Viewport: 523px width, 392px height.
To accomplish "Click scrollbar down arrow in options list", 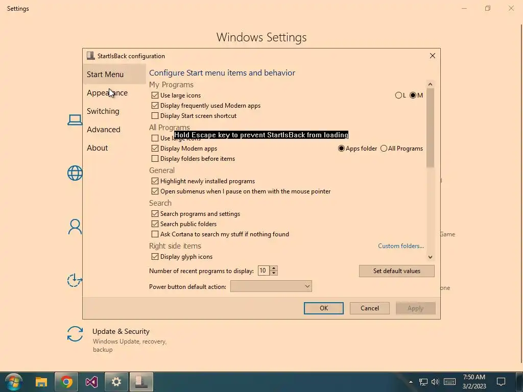I will click(x=430, y=257).
